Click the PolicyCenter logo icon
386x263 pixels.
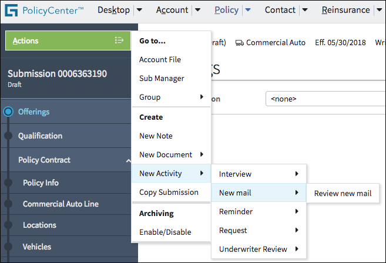(11, 10)
